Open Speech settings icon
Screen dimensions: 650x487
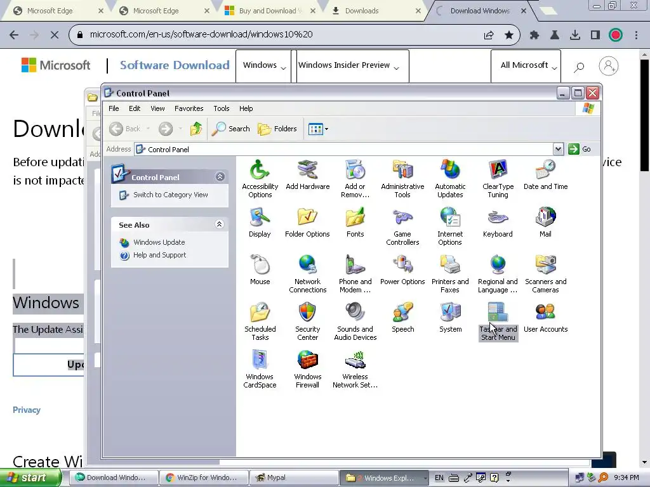coord(402,318)
